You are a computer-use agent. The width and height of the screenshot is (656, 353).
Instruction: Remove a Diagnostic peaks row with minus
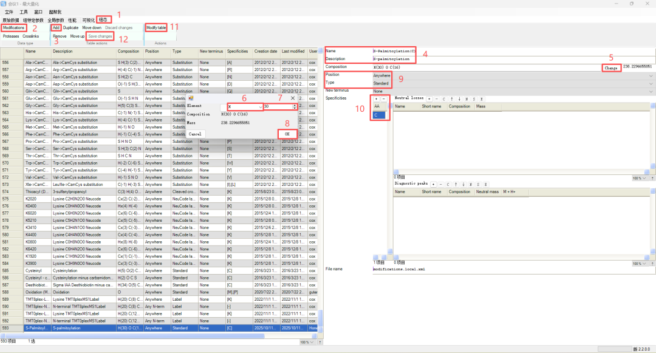click(x=440, y=185)
